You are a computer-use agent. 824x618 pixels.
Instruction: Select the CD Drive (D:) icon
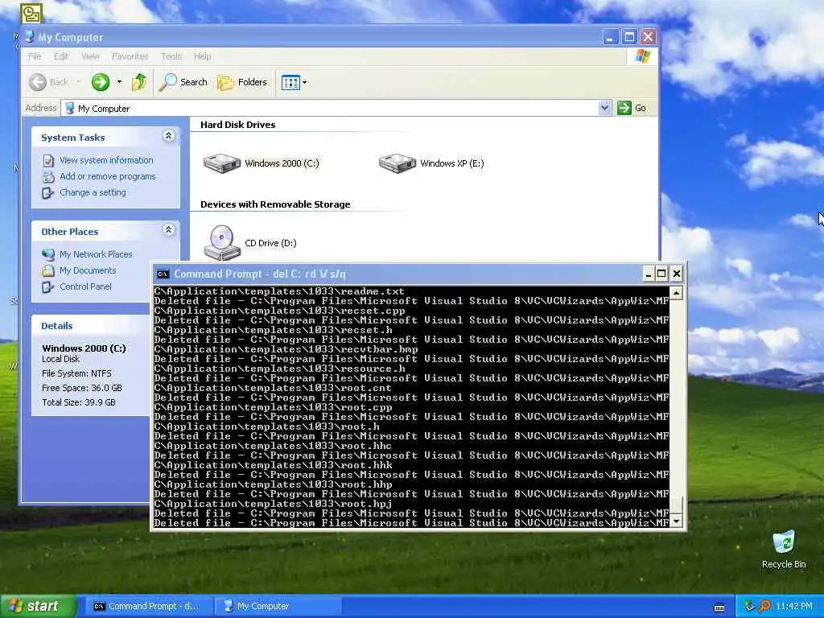point(222,242)
